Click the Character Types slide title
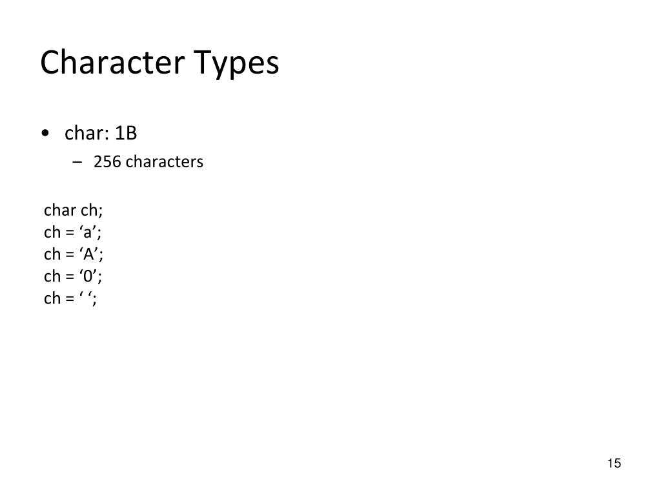Screen dimensions: 661x496 (159, 63)
